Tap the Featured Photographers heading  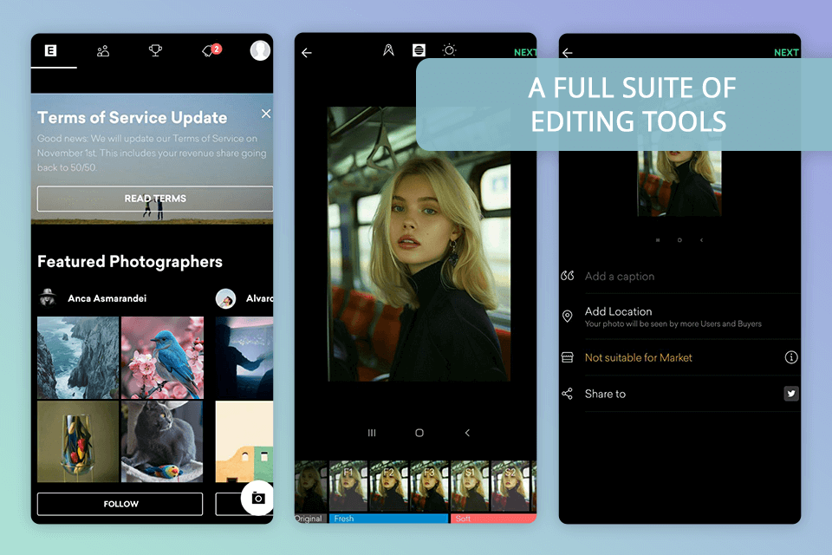pos(130,261)
